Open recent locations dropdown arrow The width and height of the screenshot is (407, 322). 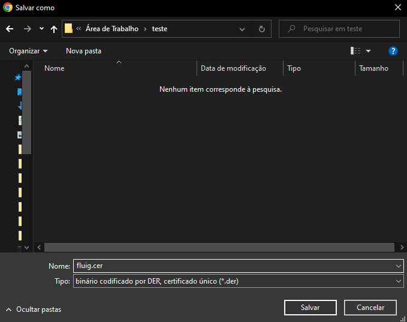41,29
